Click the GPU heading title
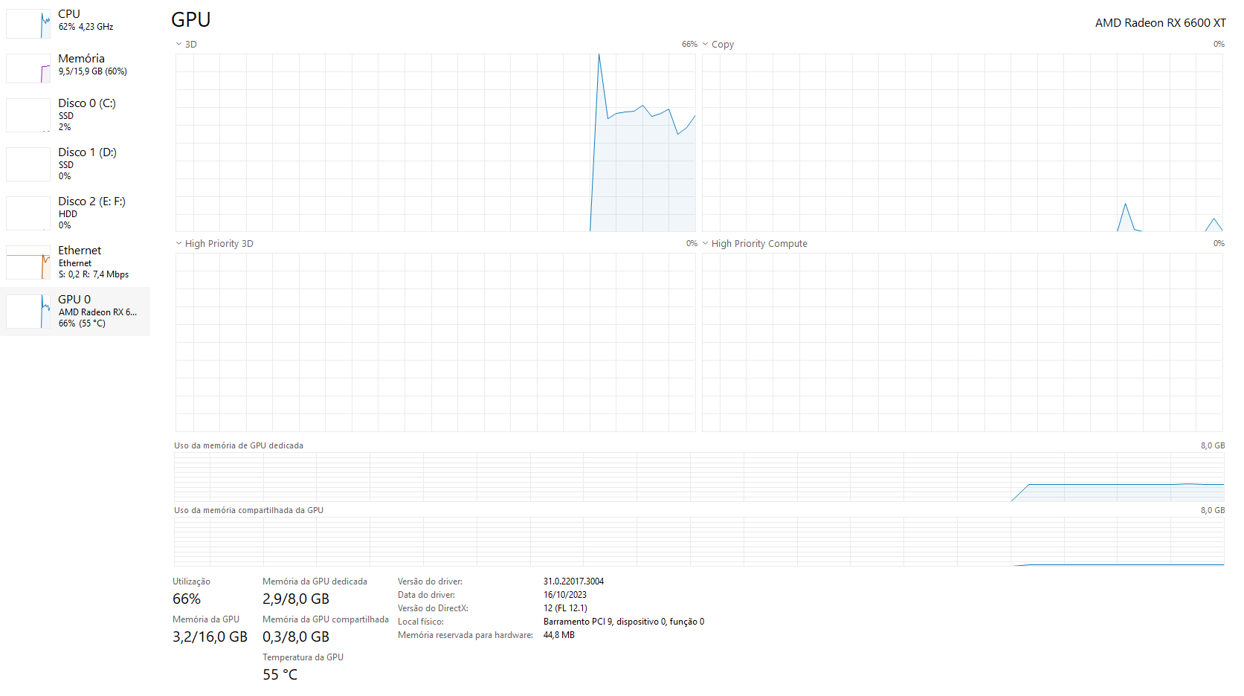Screen dimensions: 1244x696 [191, 20]
